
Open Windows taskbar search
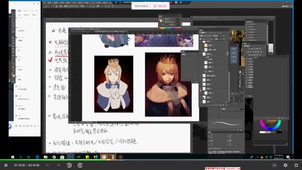21,157
